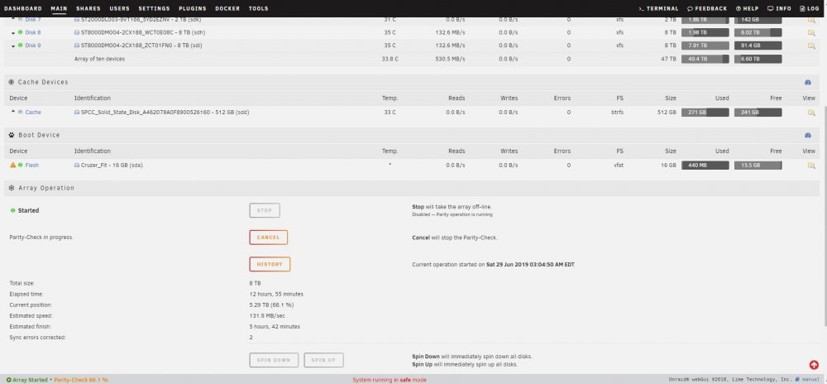Click the grey status dot for Cache
The height and width of the screenshot is (384, 827).
20,113
